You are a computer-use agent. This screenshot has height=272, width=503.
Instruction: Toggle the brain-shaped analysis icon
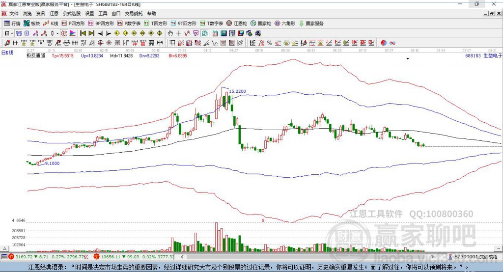click(204, 33)
